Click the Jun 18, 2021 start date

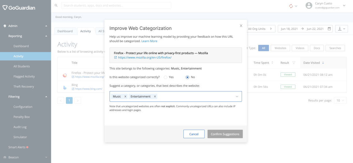(289, 29)
